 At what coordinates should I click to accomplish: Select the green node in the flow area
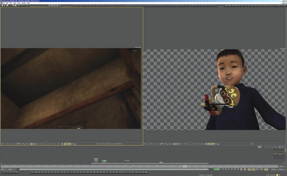pos(96,159)
